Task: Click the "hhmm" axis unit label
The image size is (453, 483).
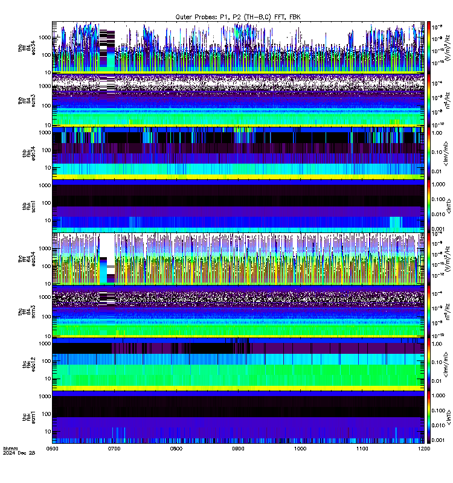Action: pos(10,449)
